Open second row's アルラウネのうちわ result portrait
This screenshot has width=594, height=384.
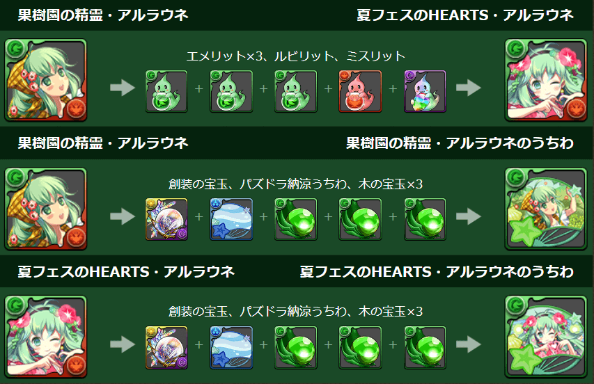click(x=546, y=209)
